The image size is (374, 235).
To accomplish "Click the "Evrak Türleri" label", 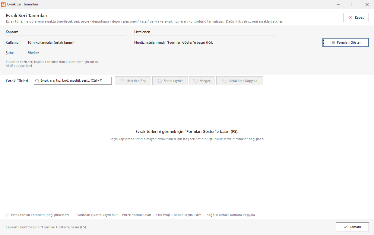I will click(x=17, y=81).
